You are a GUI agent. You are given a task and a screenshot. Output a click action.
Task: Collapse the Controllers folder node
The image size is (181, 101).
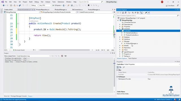(x=120, y=31)
